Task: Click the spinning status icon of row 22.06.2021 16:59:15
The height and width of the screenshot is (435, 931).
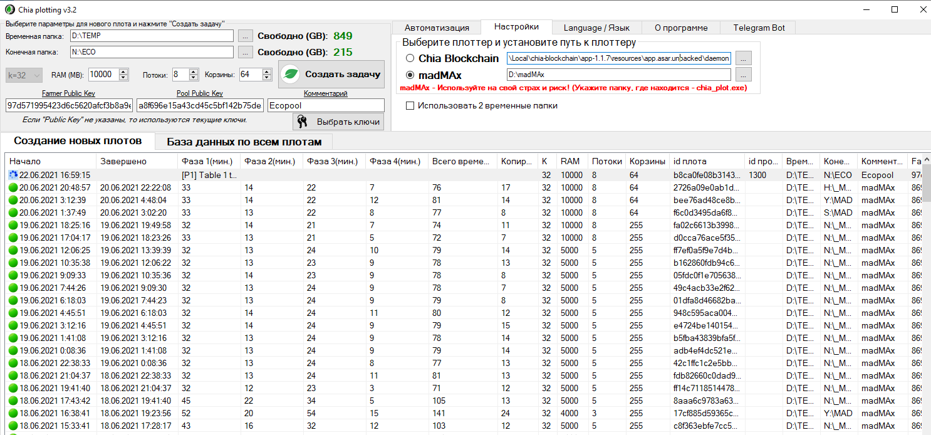Action: tap(13, 175)
